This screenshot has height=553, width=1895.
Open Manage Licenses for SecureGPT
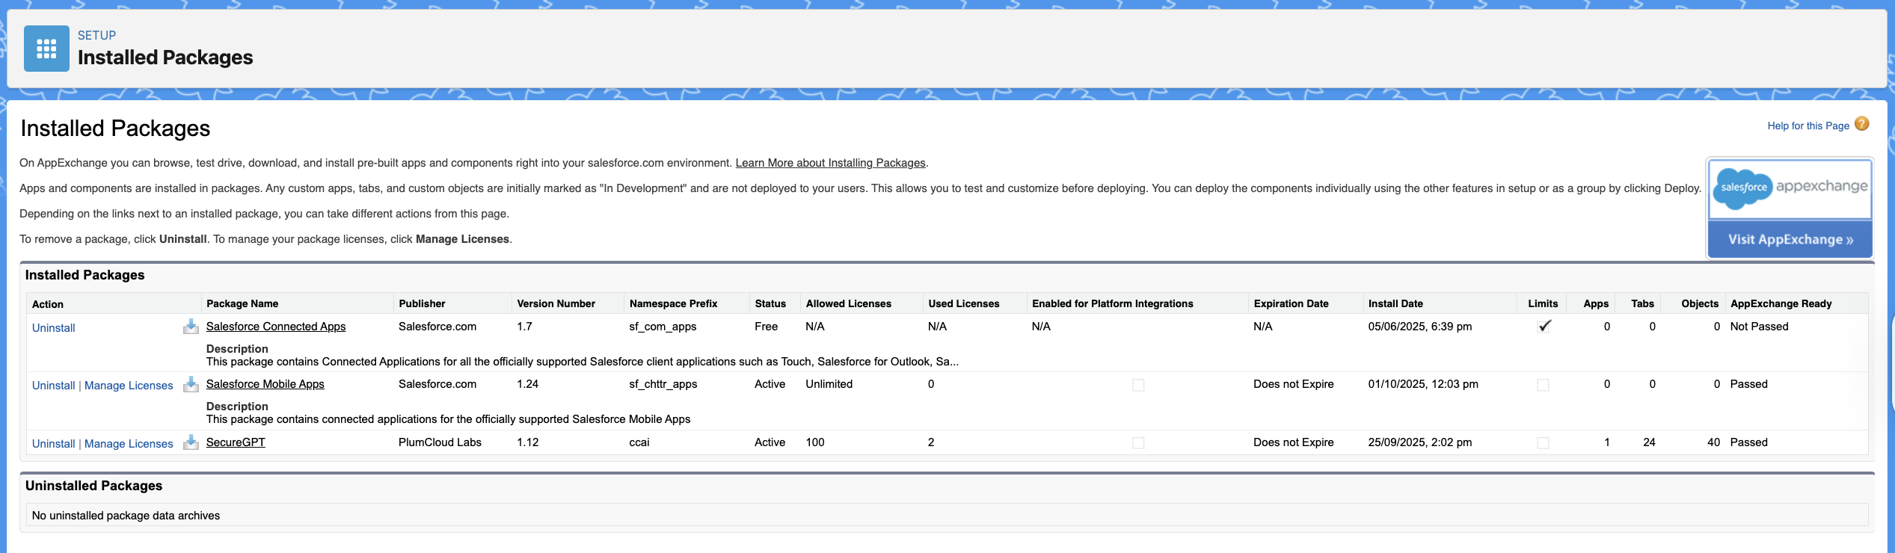click(129, 444)
